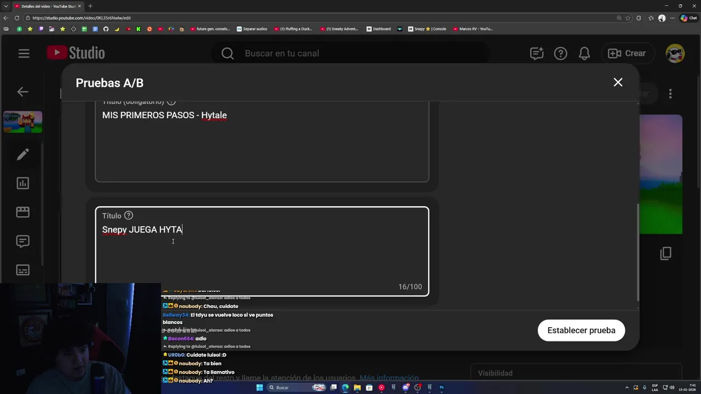Click the 16/100 character counter

[410, 287]
